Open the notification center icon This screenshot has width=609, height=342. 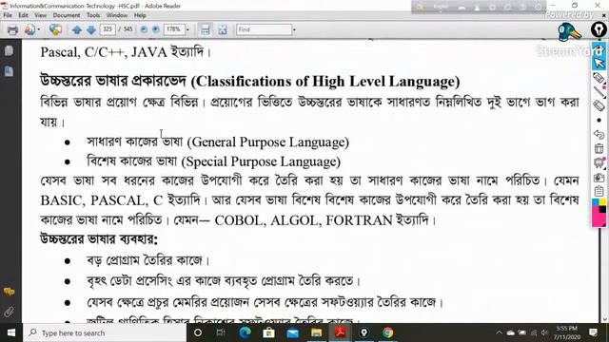point(593,332)
